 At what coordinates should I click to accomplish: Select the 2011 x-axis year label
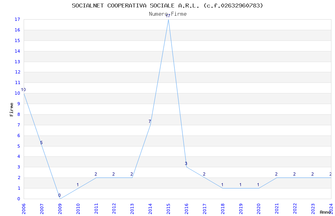tap(96, 209)
